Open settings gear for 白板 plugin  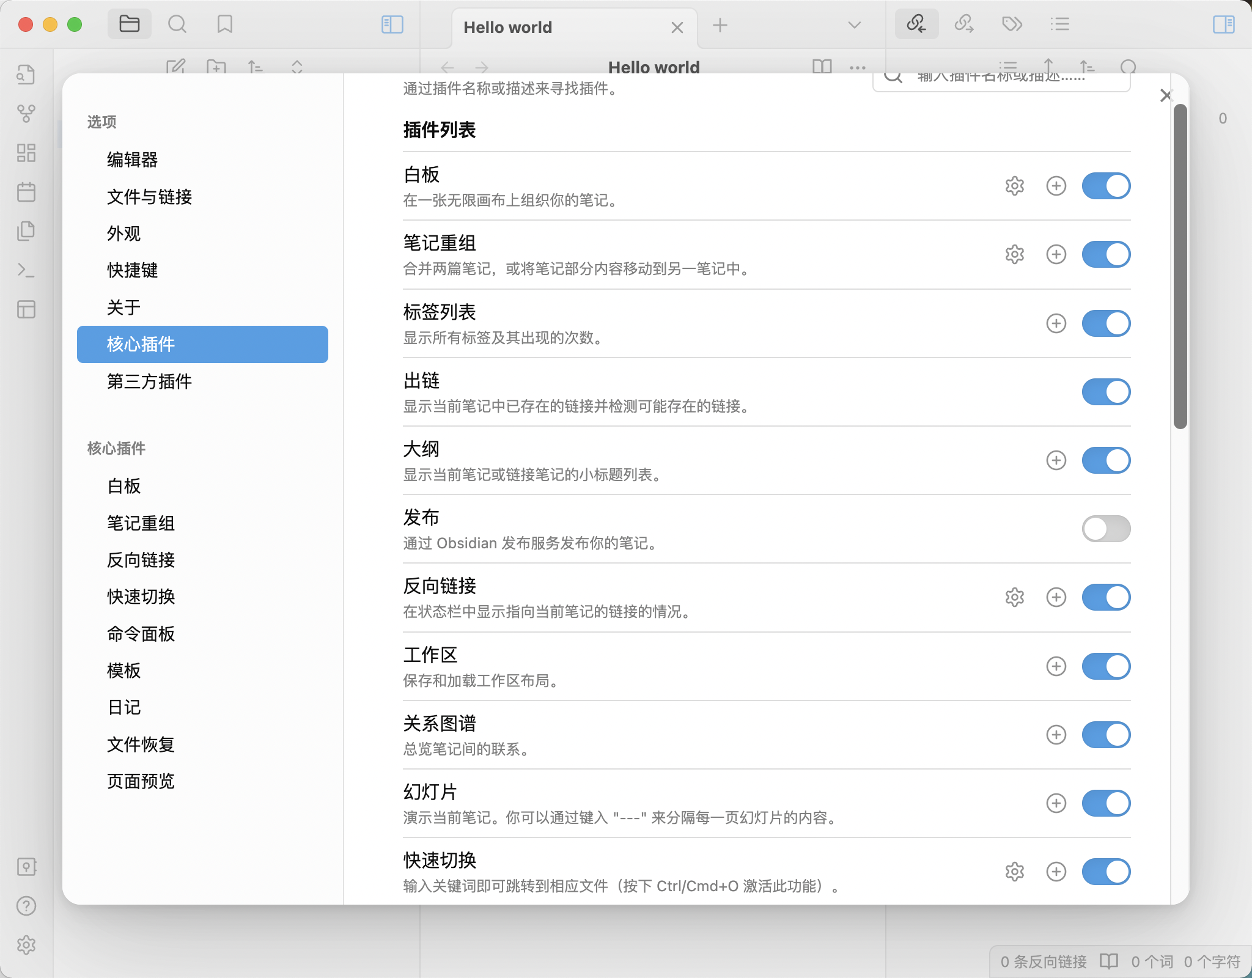[1014, 186]
